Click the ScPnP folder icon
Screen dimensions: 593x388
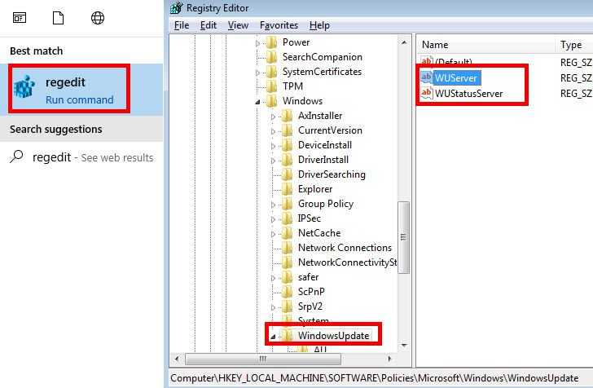click(x=287, y=292)
